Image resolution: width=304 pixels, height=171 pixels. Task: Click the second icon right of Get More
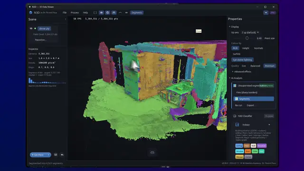62,155
